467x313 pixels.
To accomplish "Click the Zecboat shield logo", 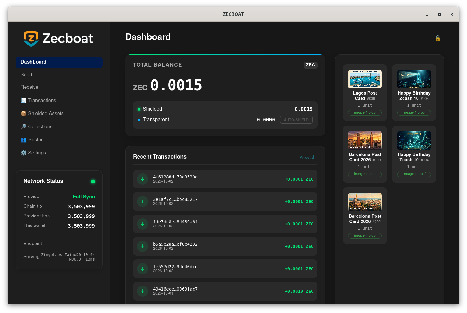I will tap(31, 39).
